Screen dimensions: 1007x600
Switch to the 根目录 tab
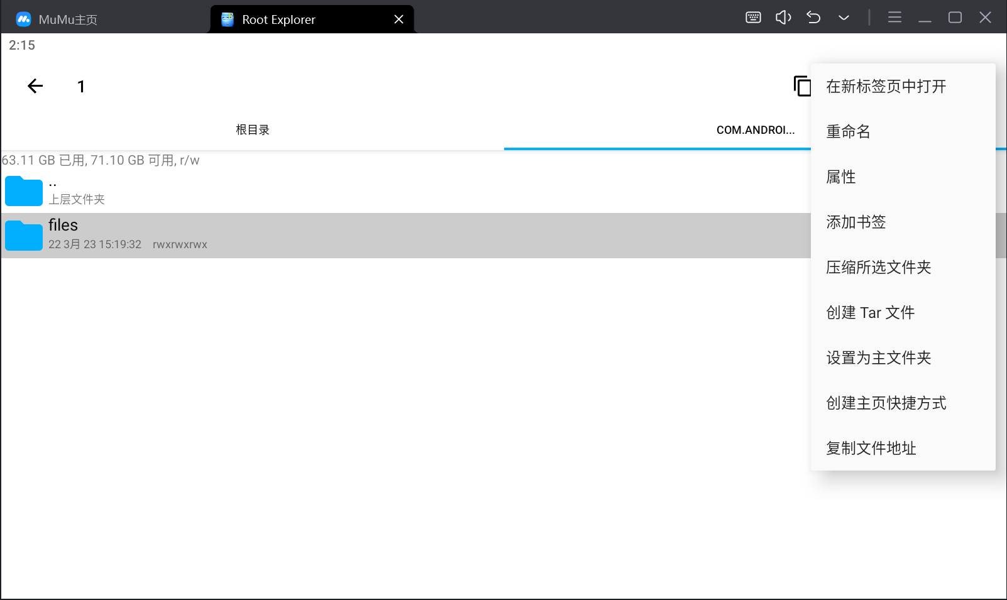pyautogui.click(x=252, y=130)
